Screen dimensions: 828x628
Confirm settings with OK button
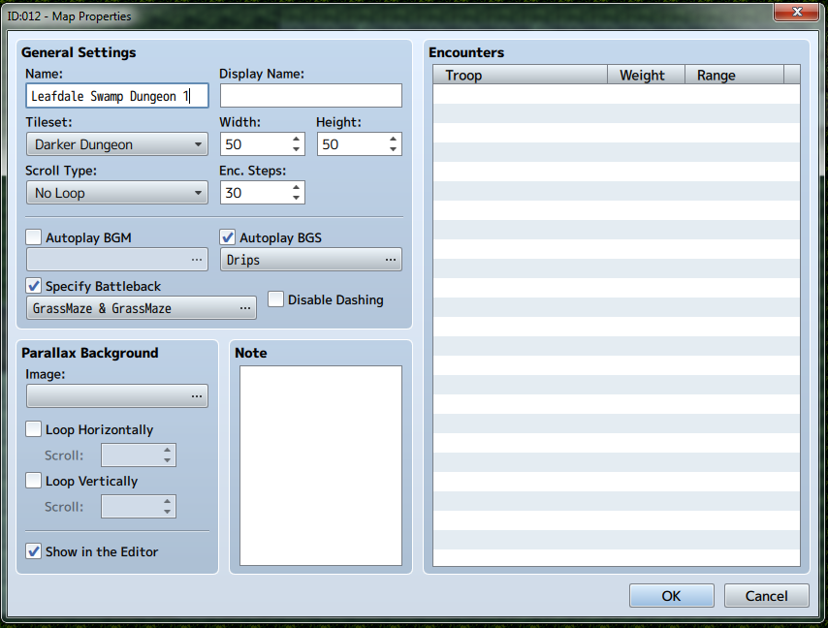[672, 596]
